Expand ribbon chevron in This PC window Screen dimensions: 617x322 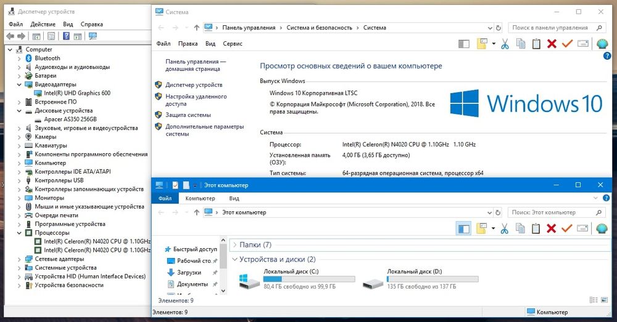point(595,198)
